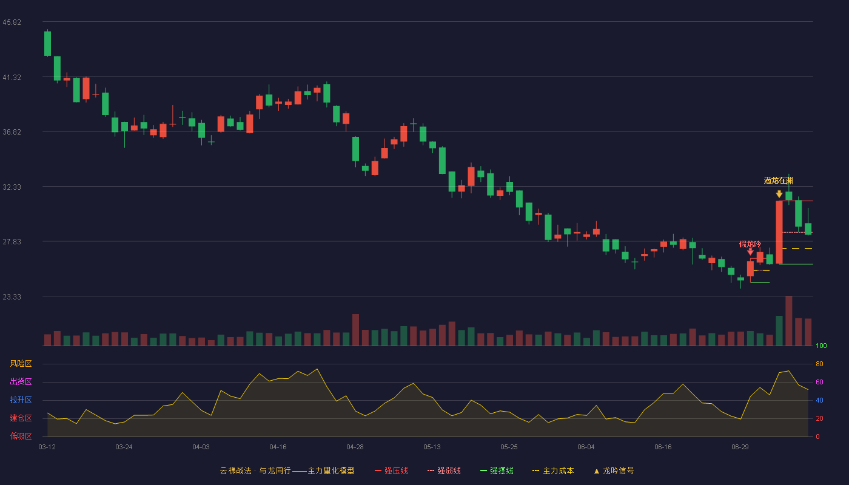This screenshot has height=485, width=849.
Task: Click the 36.82 price axis label
Action: coord(12,132)
